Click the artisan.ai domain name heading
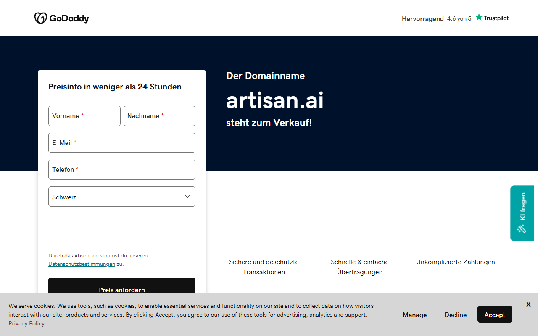 click(x=275, y=100)
